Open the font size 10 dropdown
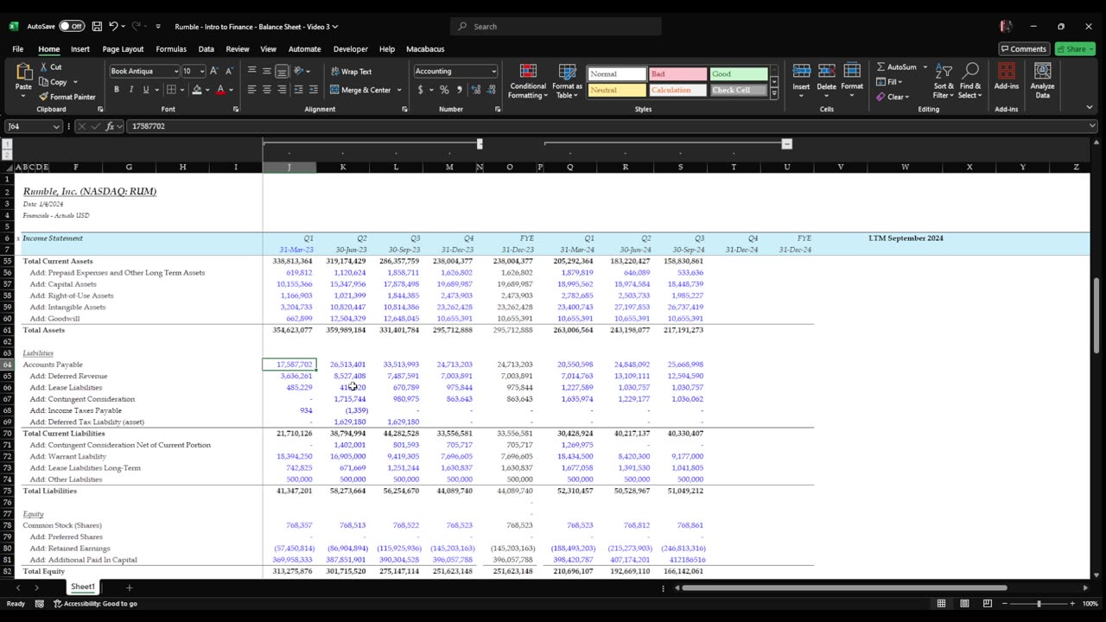 click(x=201, y=72)
